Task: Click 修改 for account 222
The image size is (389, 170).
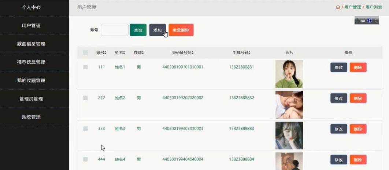Action: click(339, 98)
